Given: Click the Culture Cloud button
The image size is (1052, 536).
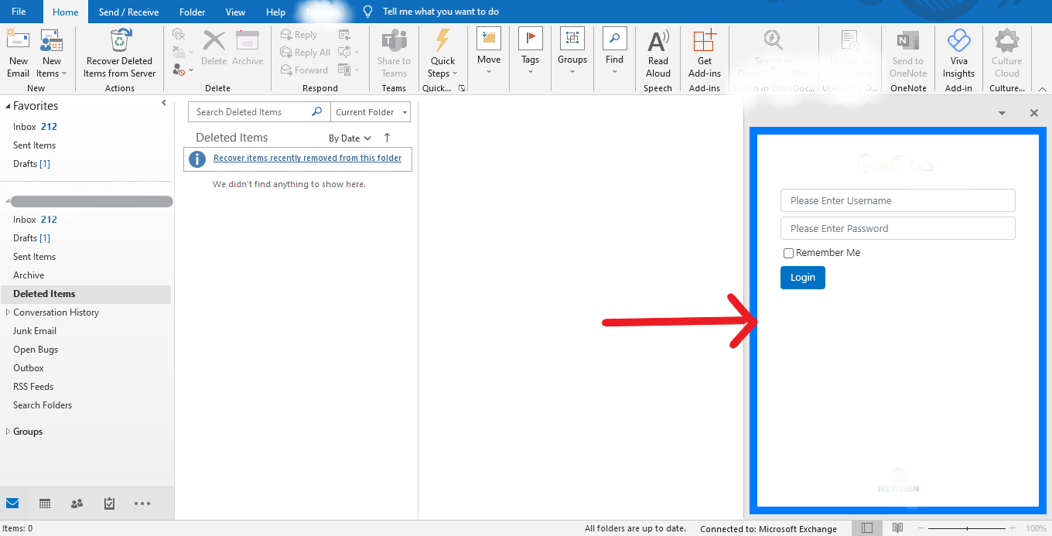Looking at the screenshot, I should (x=1007, y=53).
